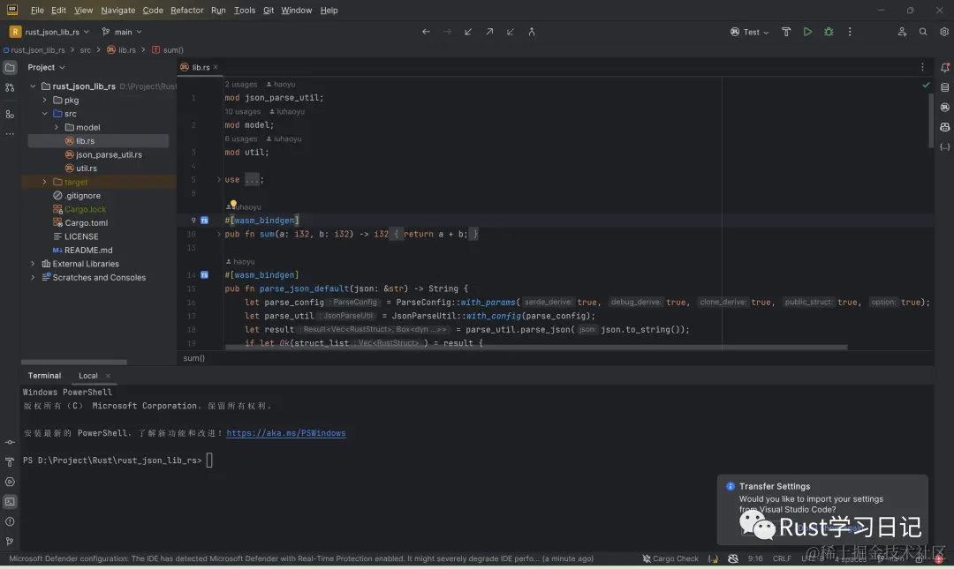Viewport: 954px width, 569px height.
Task: Click the project tree horizontal scrollbar
Action: coord(73,362)
